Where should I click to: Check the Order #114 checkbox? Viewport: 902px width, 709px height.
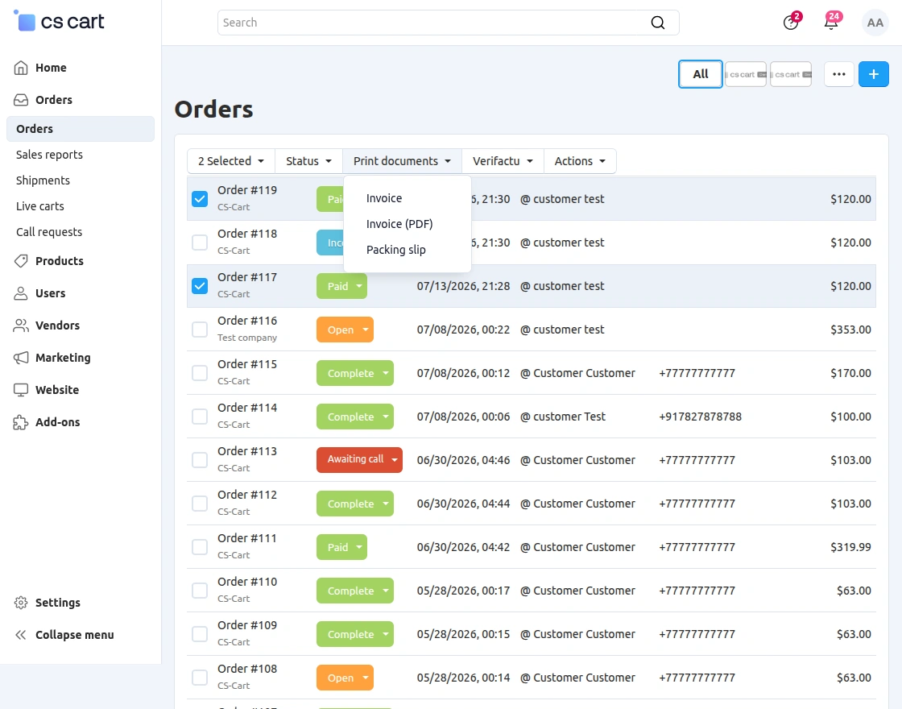click(x=200, y=417)
